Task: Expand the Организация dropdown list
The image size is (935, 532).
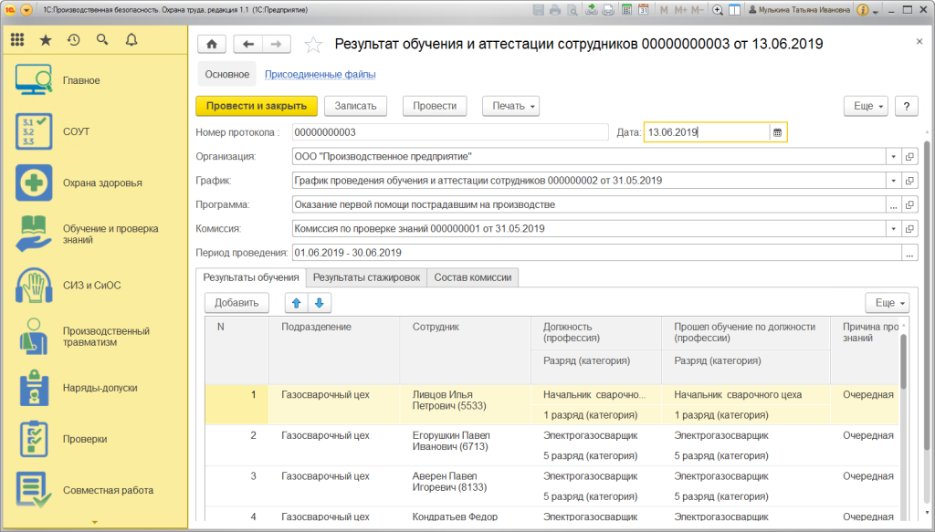Action: [x=893, y=156]
